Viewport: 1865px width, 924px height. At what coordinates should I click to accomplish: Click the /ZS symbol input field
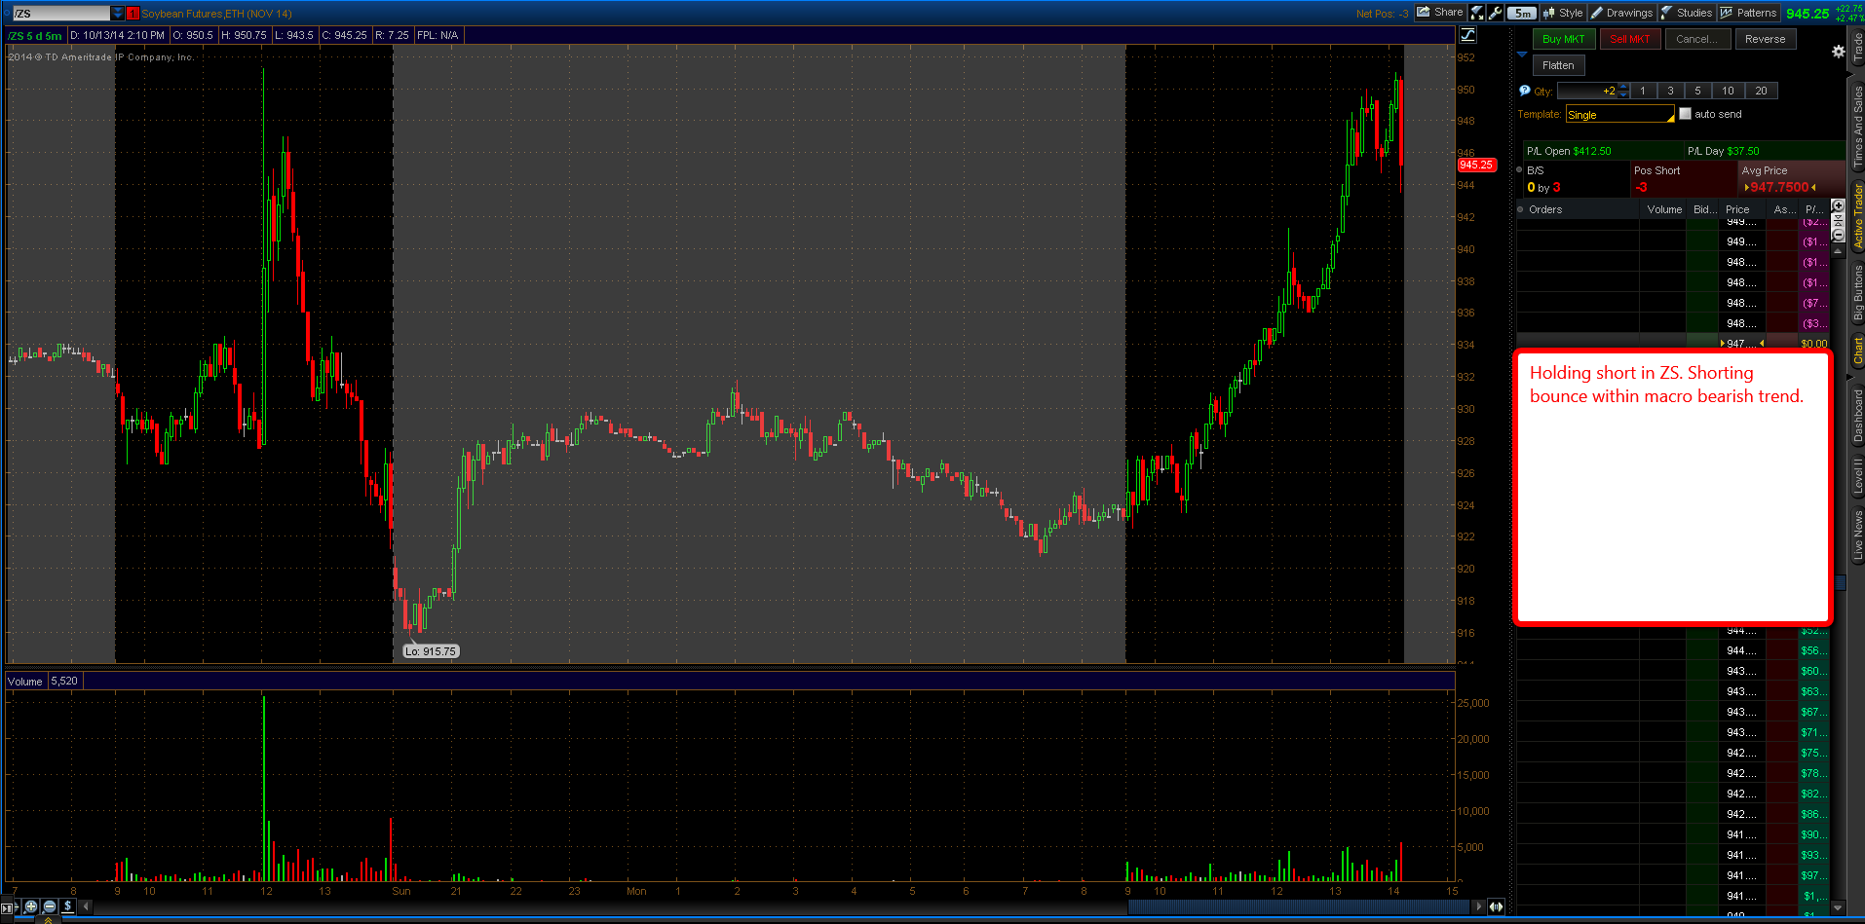(x=60, y=14)
